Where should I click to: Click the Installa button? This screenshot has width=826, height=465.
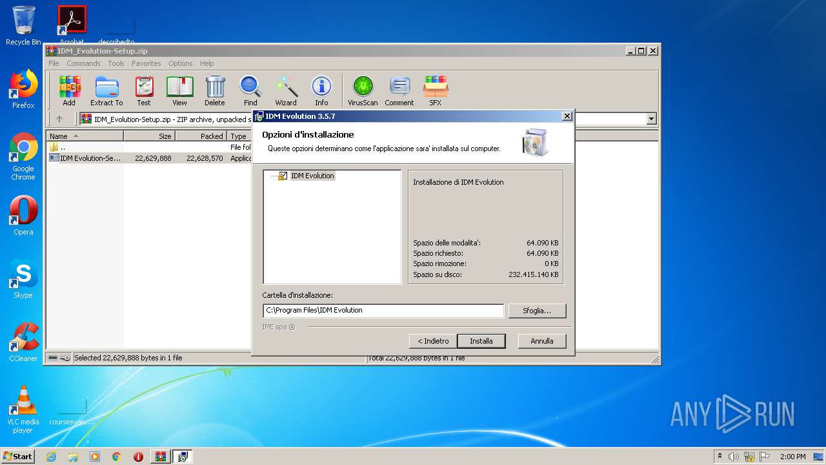tap(481, 341)
